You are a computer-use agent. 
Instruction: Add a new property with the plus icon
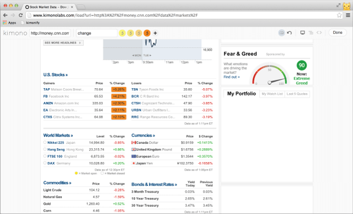pos(155,33)
